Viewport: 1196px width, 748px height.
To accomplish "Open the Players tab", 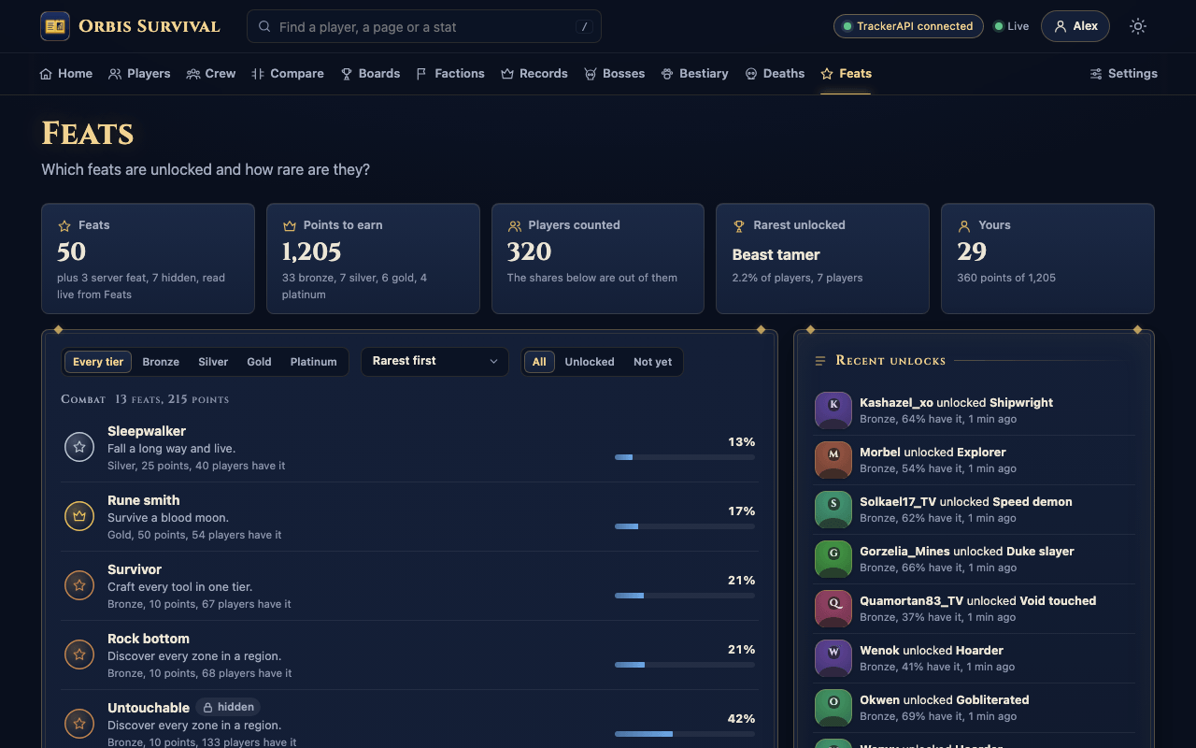I will point(139,74).
